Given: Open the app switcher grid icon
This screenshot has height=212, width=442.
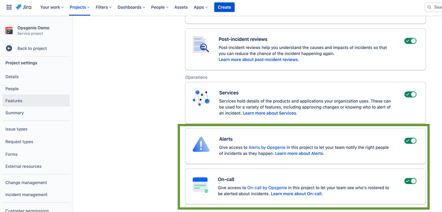Looking at the screenshot, I should 9,8.
